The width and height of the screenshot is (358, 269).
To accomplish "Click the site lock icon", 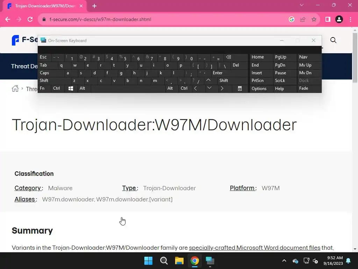I will pyautogui.click(x=44, y=20).
